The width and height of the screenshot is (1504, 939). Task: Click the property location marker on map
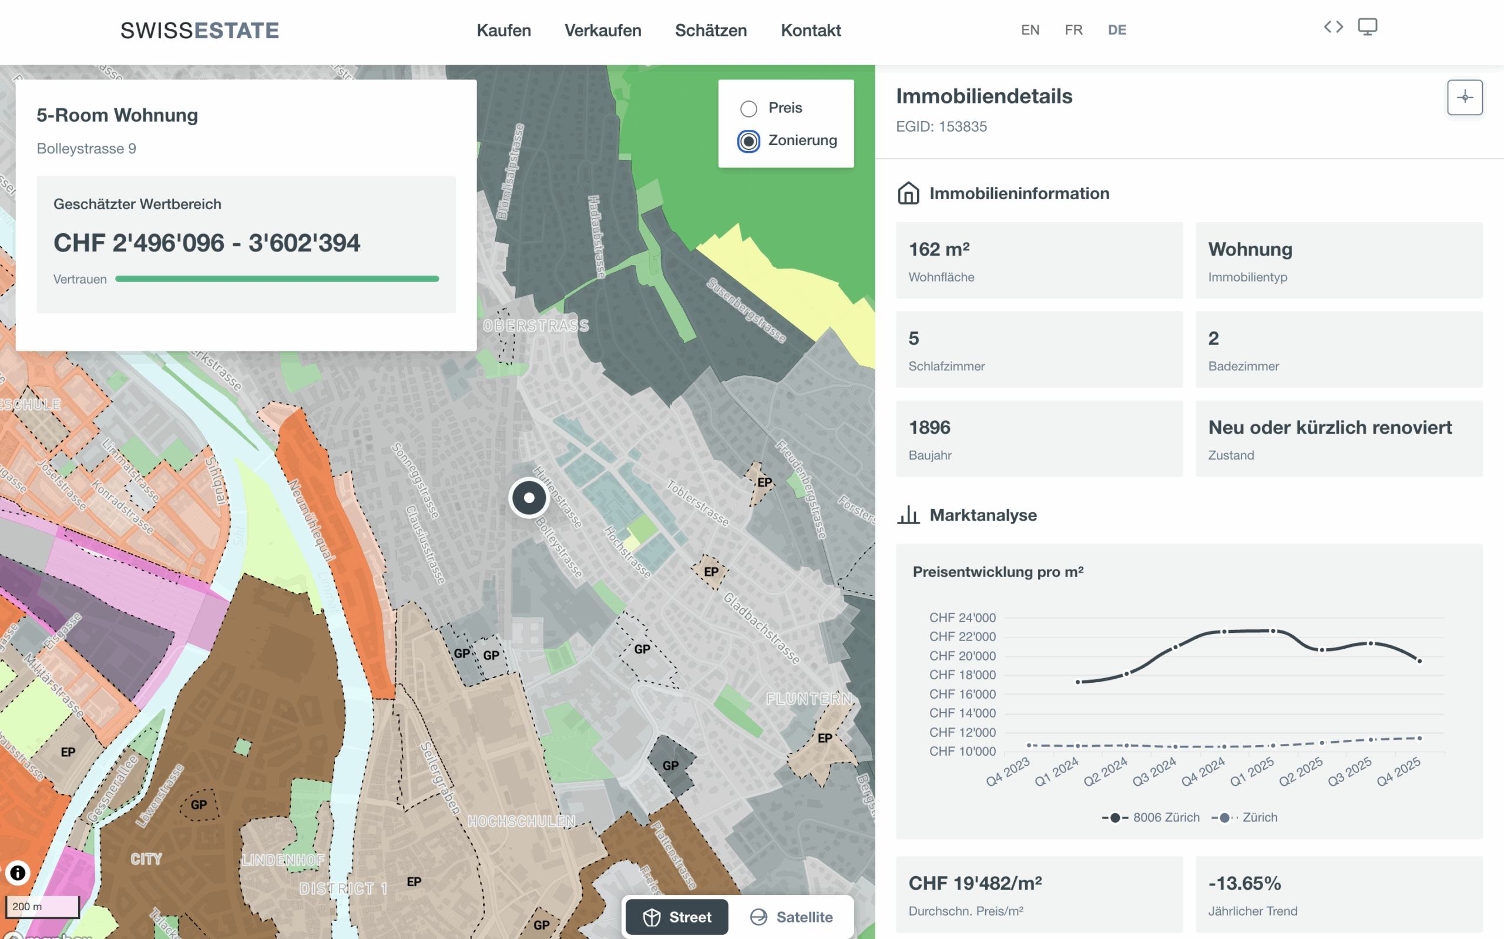tap(529, 498)
